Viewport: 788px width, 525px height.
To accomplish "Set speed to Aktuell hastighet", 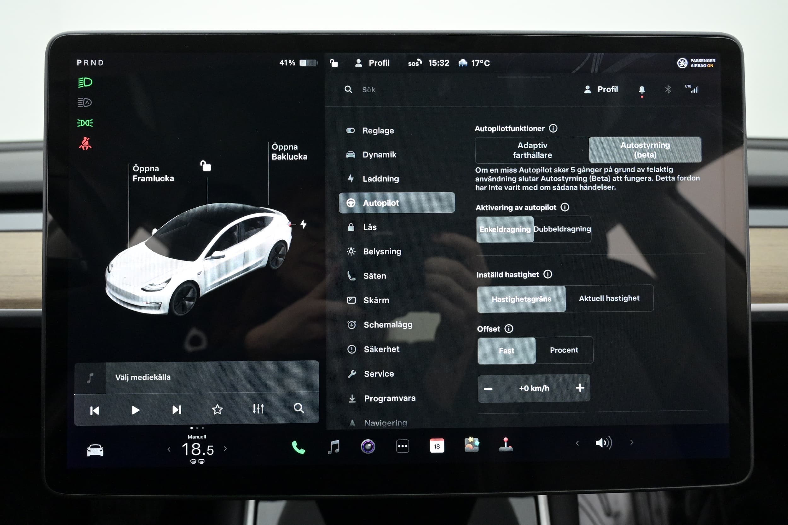I will point(609,298).
